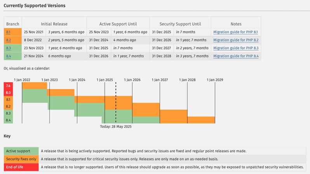Viewport: 310px width, 174px height.
Task: Open Migration guide for PHP 8.1
Action: click(235, 32)
